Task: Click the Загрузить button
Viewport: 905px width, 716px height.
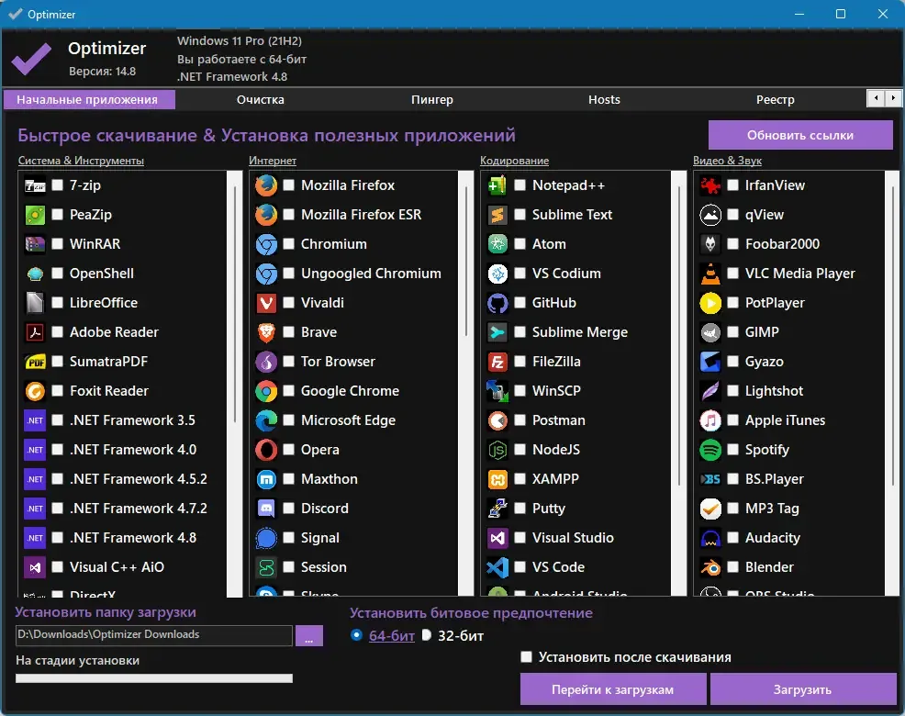Action: pos(802,689)
